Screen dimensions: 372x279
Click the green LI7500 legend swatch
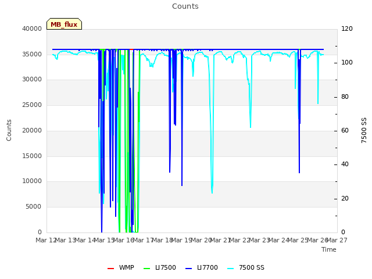(147, 269)
